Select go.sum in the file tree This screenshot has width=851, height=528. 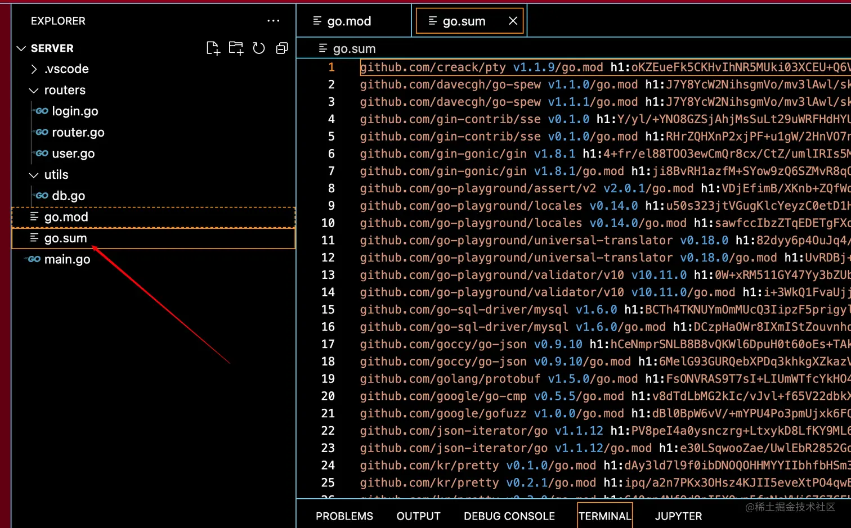click(x=66, y=238)
